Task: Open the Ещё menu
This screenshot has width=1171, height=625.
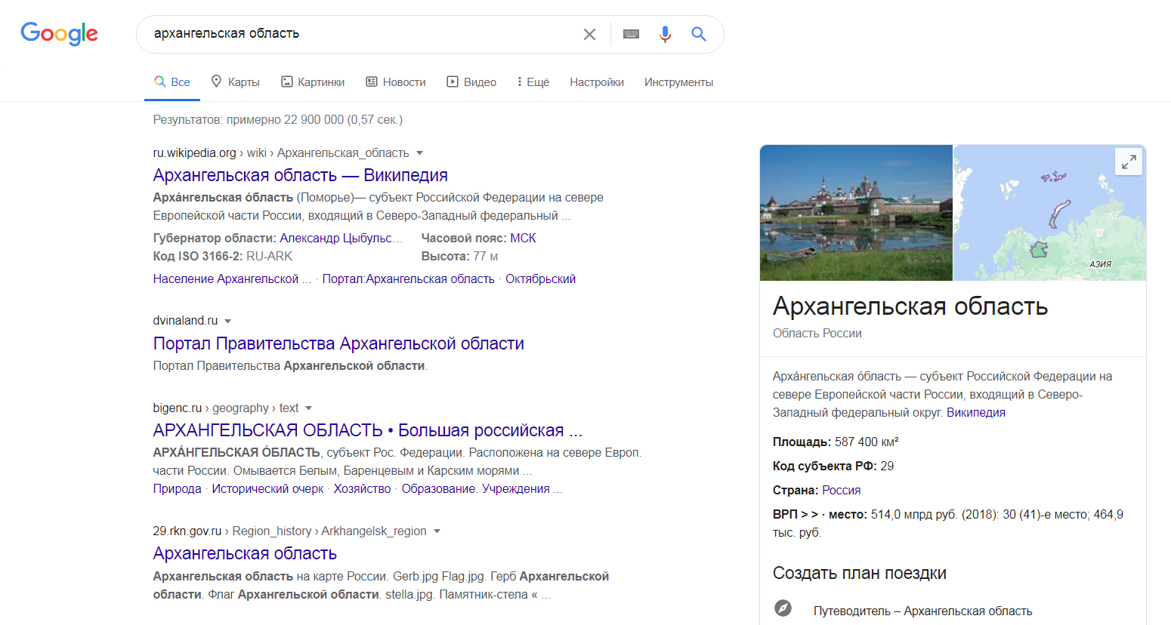Action: pyautogui.click(x=533, y=82)
